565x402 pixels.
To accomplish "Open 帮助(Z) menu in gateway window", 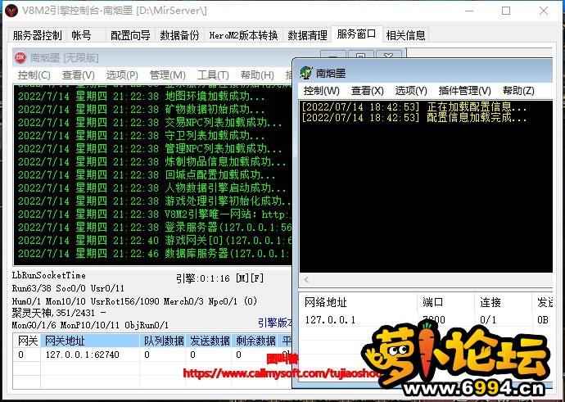I will click(x=518, y=90).
